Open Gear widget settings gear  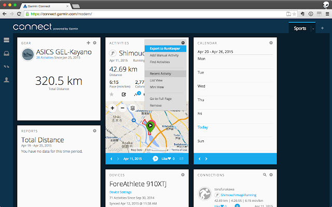point(94,43)
